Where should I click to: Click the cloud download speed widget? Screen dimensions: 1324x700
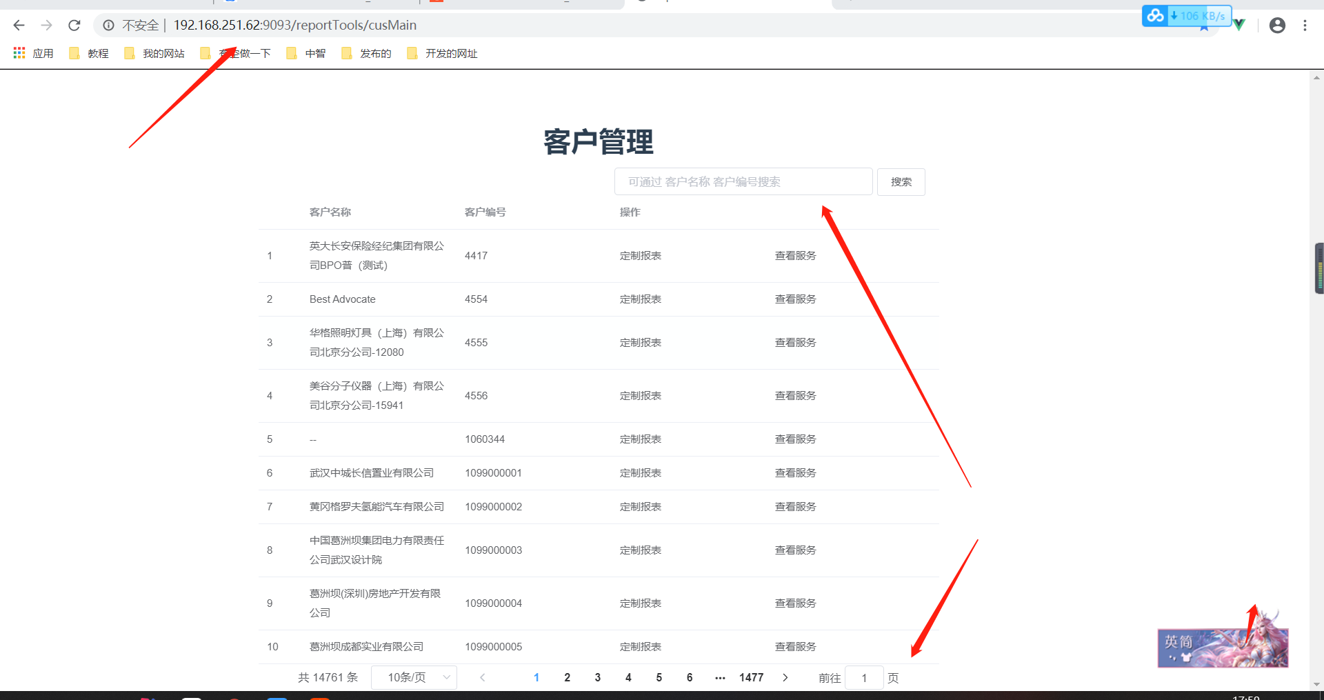click(x=1186, y=15)
